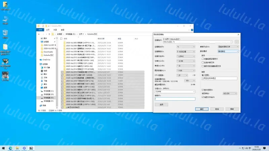Open the AES-256 encryption method dropdown
Image resolution: width=269 pixels, height=151 pixels.
point(230,94)
